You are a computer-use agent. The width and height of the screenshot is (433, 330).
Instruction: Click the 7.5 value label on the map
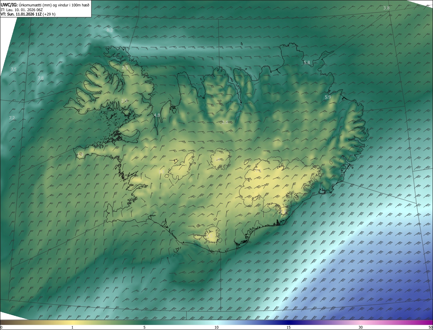(14, 69)
